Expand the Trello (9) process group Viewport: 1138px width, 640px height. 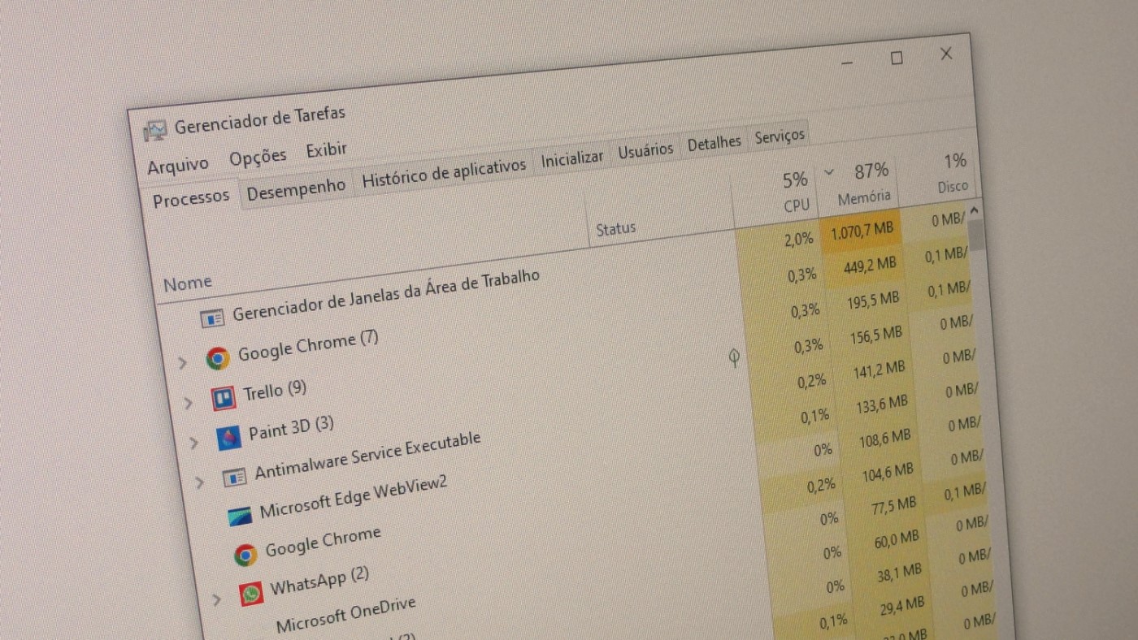[189, 402]
